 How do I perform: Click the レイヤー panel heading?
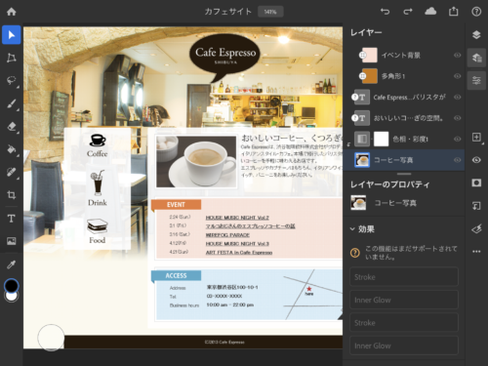click(x=366, y=32)
